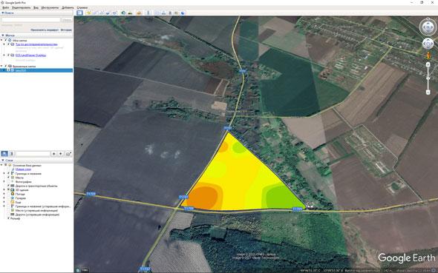438x273 pixels.
Task: Open the Файл menu
Action: (x=6, y=7)
